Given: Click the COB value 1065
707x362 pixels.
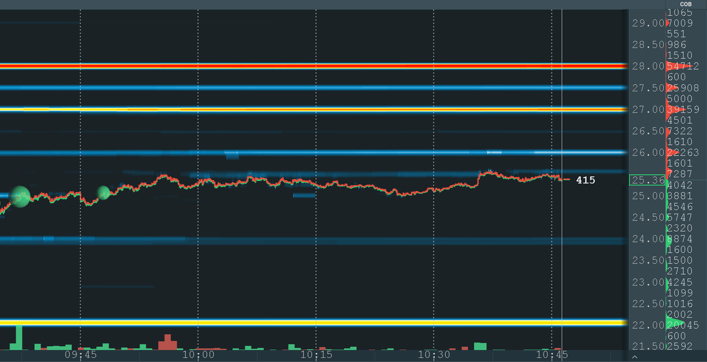Looking at the screenshot, I should (680, 12).
